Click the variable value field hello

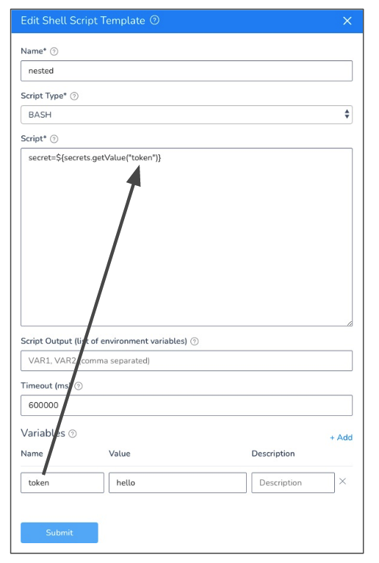coord(178,483)
